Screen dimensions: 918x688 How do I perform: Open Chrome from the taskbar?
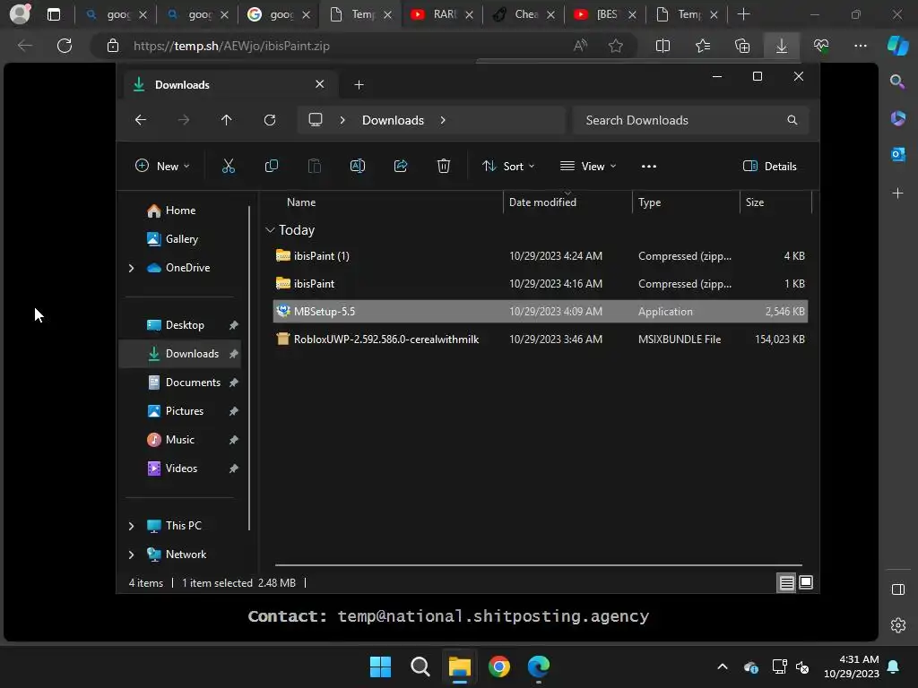(499, 666)
